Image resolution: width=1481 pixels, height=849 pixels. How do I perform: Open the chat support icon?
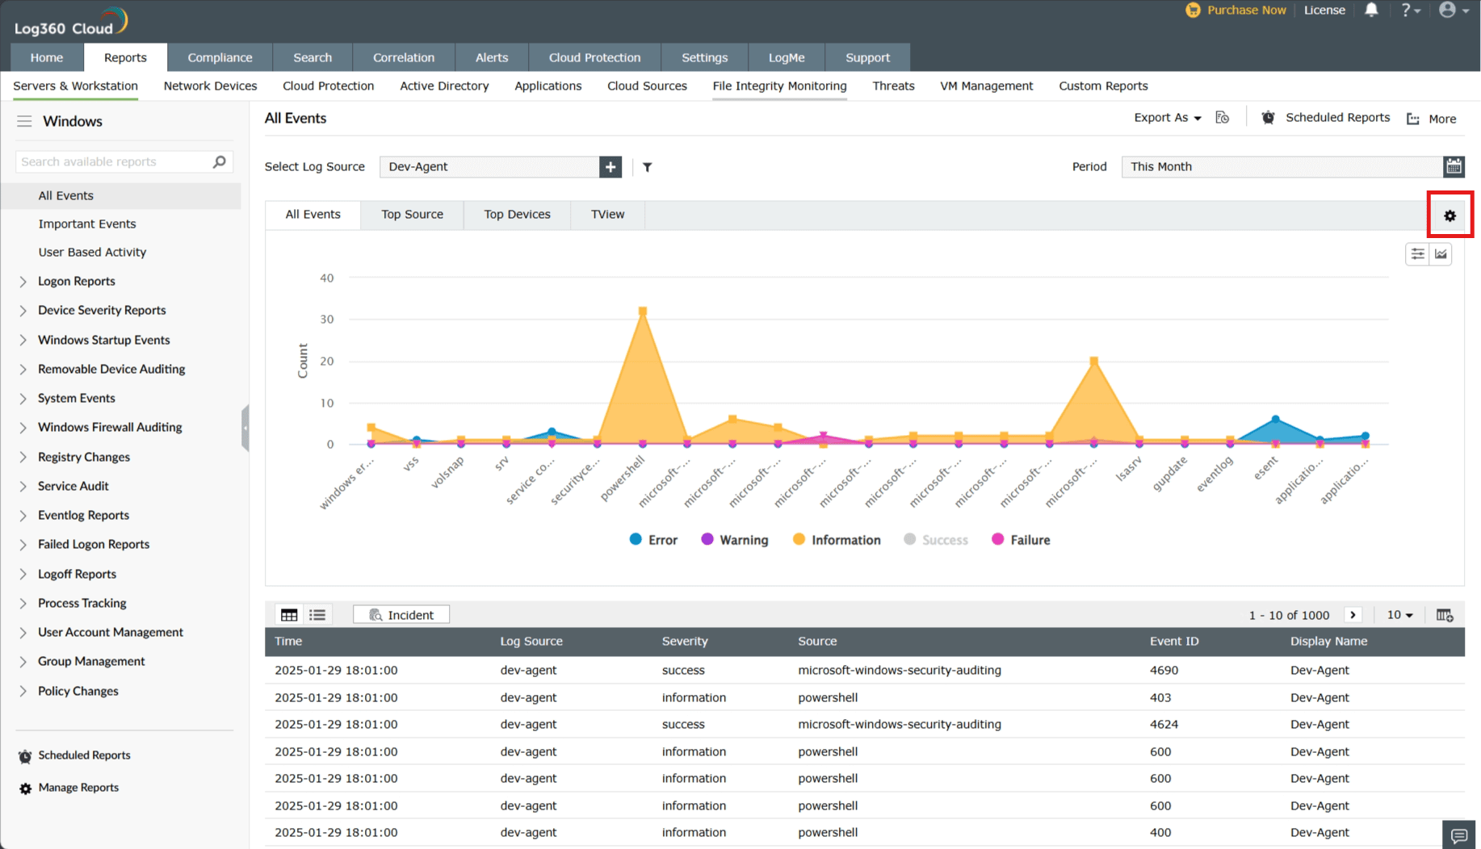pyautogui.click(x=1458, y=835)
